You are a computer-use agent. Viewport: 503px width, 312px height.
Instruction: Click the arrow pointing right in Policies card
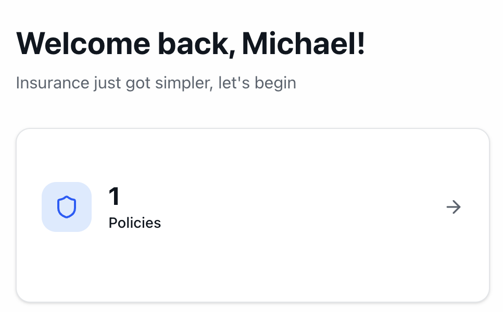pyautogui.click(x=454, y=207)
